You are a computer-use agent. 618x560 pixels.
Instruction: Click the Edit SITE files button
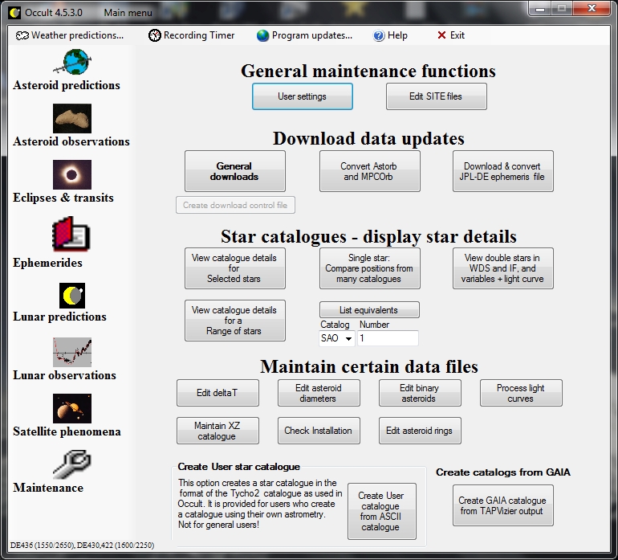[x=436, y=96]
